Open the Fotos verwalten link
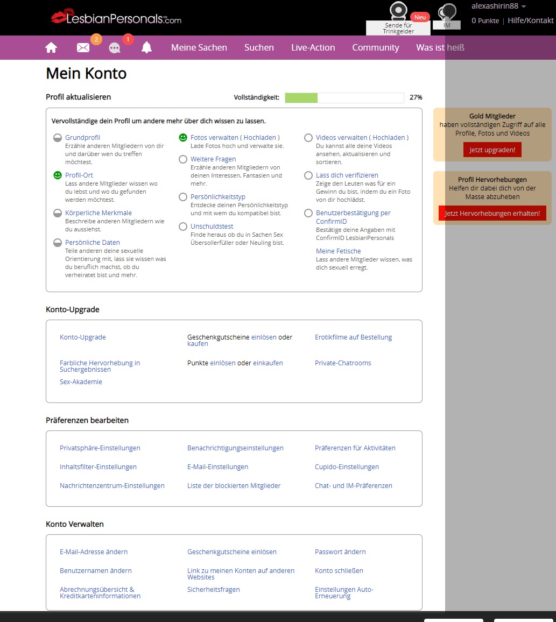The image size is (556, 622). click(214, 138)
